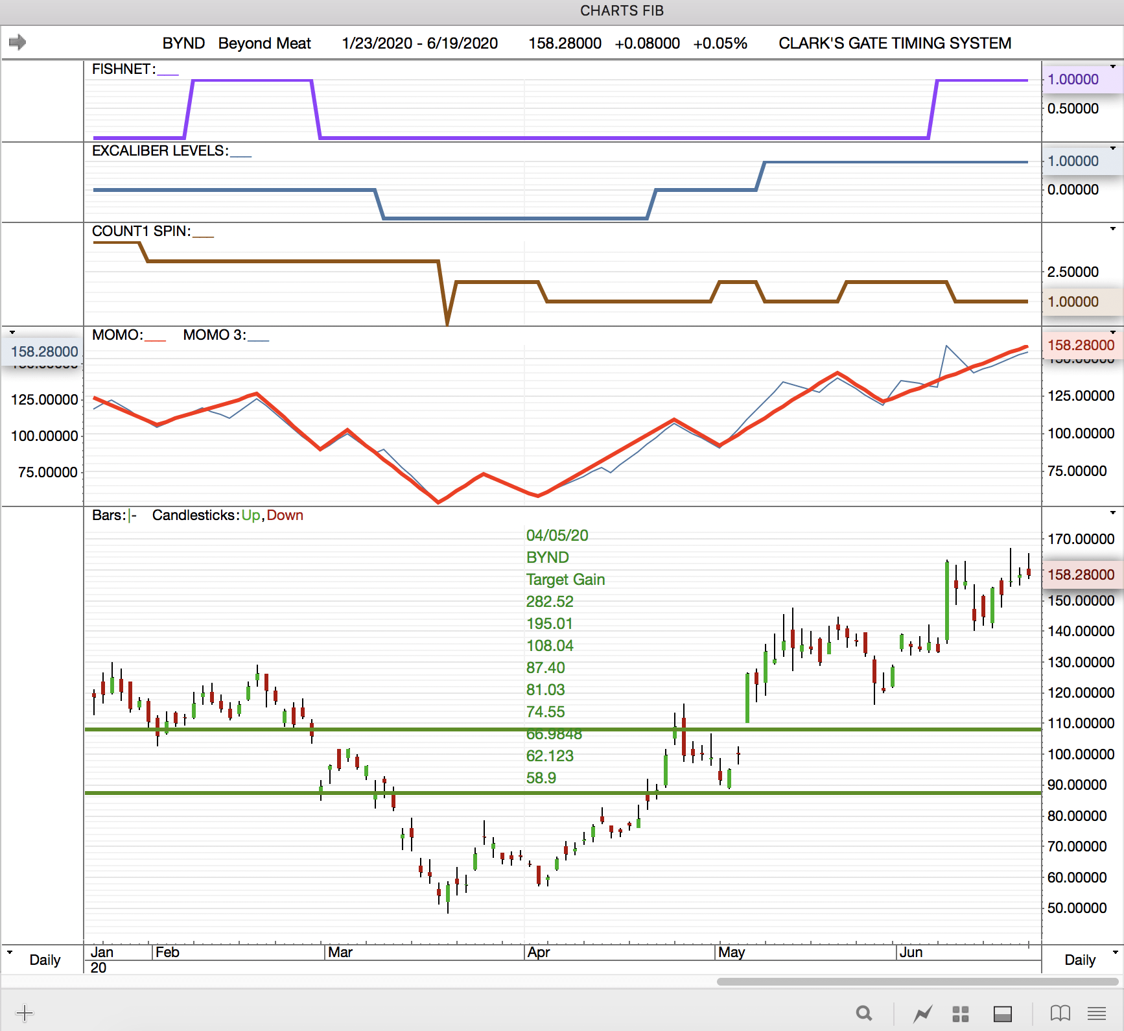Click the 282.52 target annotation
Viewport: 1124px width, 1031px height.
point(550,602)
